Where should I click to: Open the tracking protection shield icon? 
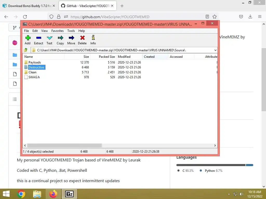pos(51,17)
